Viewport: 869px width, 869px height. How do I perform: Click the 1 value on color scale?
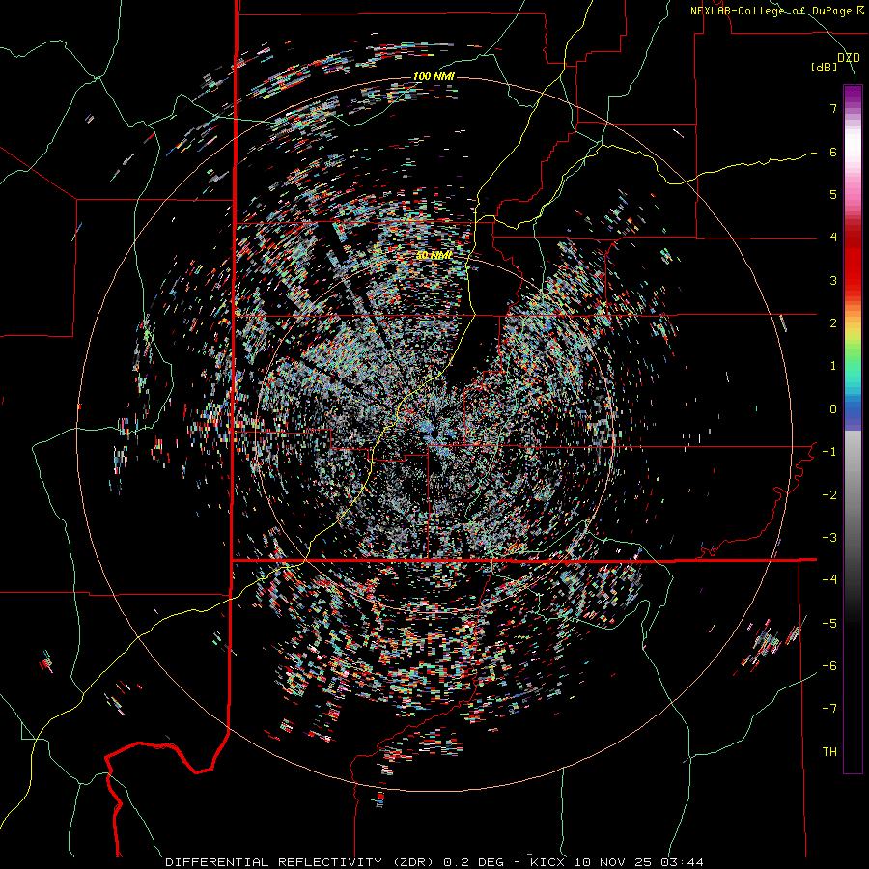point(833,366)
